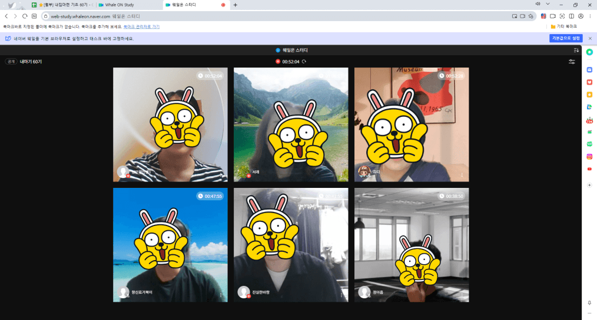Toggle the sound icon in the title bar
This screenshot has height=320, width=597.
pyautogui.click(x=538, y=5)
